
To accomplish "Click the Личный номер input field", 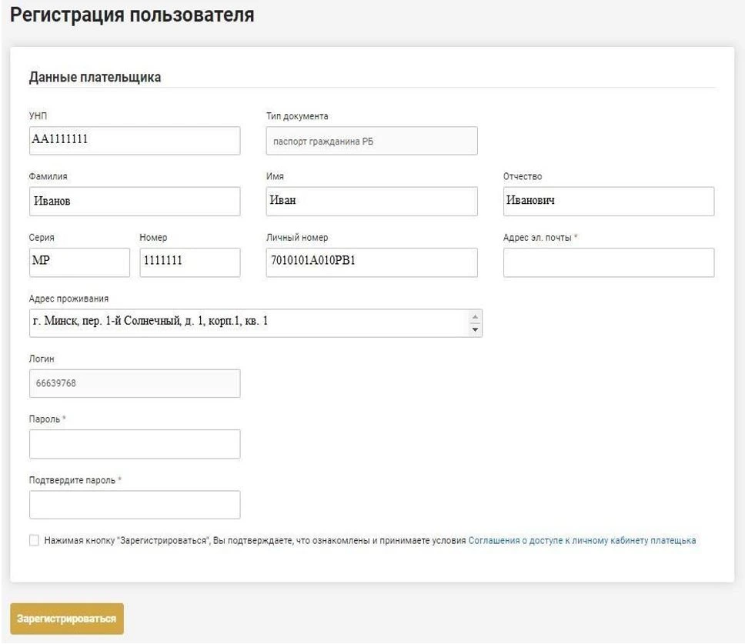I will click(371, 262).
